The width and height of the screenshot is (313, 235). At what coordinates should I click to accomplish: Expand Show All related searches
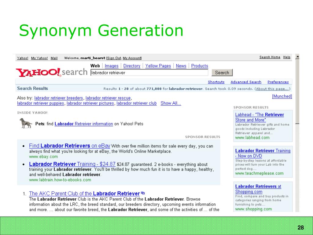pos(171,103)
